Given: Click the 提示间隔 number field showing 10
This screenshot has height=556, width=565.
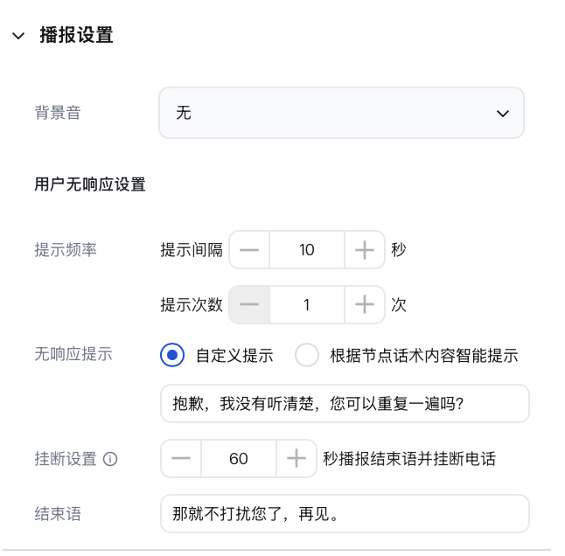Looking at the screenshot, I should 307,250.
